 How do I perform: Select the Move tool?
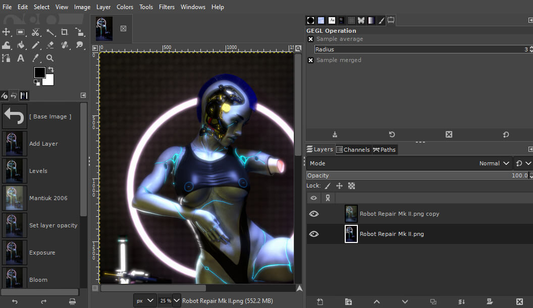pos(6,32)
